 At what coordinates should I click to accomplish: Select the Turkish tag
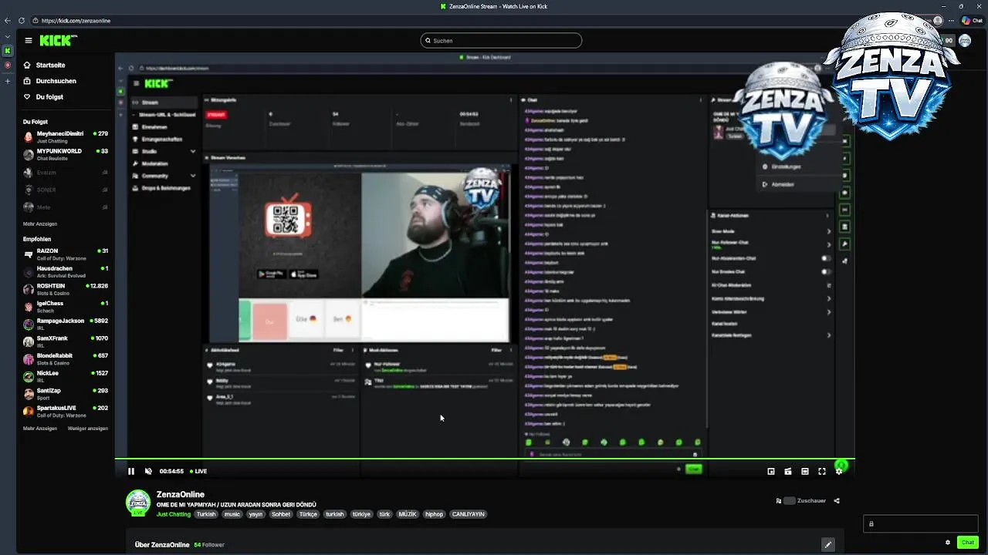pyautogui.click(x=206, y=514)
